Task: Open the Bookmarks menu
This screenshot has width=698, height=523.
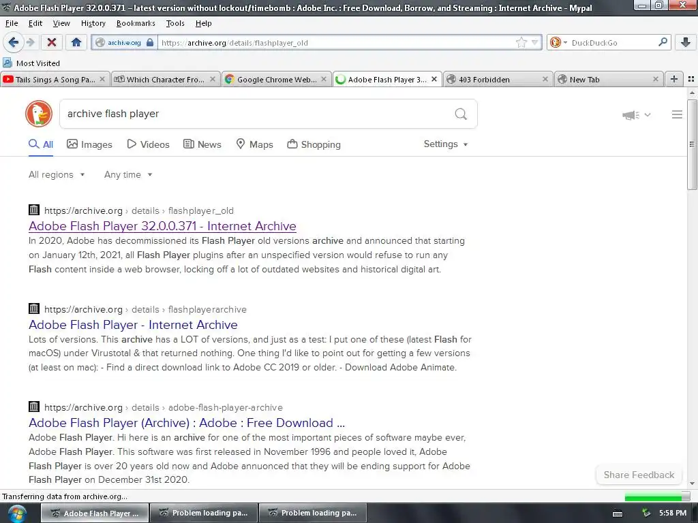Action: click(136, 23)
